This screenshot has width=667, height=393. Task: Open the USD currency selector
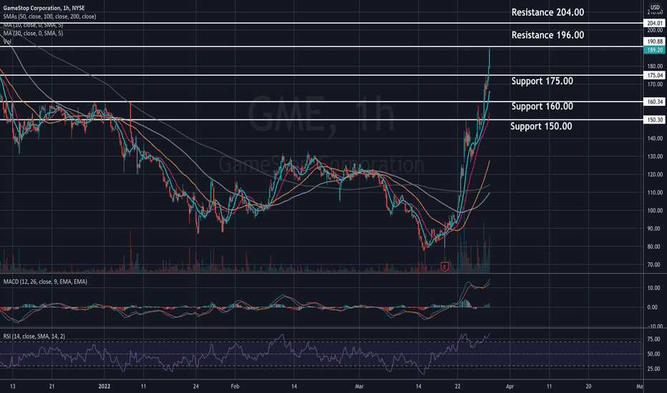tap(655, 7)
